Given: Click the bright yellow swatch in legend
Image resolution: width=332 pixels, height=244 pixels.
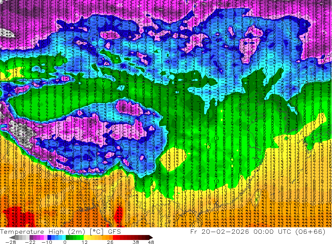Looking at the screenshot, I should pyautogui.click(x=85, y=238).
